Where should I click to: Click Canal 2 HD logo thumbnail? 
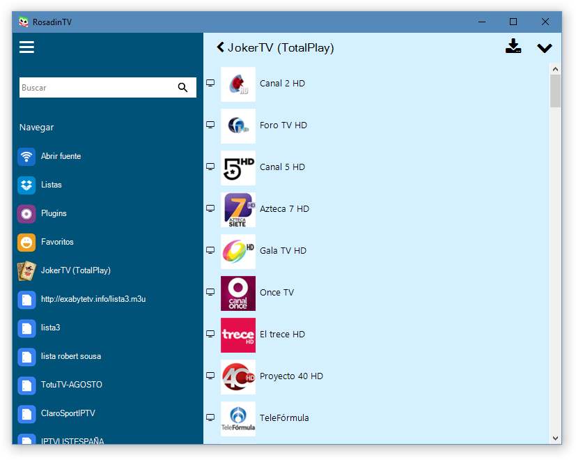[x=238, y=84]
